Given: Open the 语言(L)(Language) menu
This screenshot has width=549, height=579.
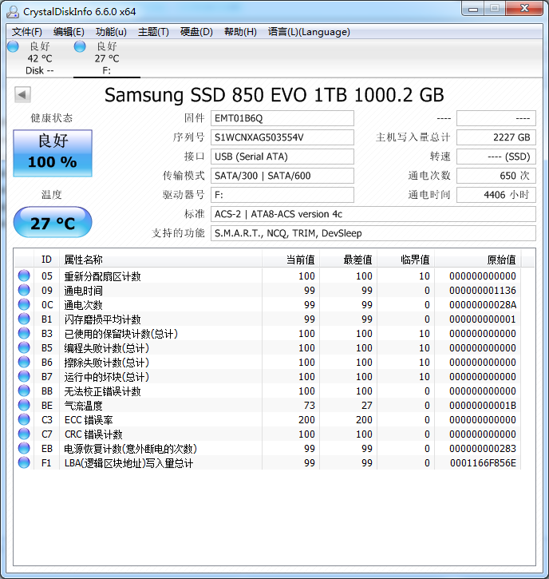Looking at the screenshot, I should click(309, 32).
